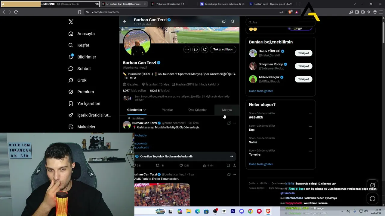The width and height of the screenshot is (385, 216).
Task: Open Makaleler in the sidebar
Action: pos(82,127)
